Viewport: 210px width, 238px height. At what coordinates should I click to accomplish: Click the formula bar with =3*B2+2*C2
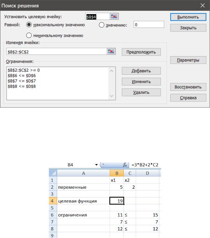[x=145, y=165]
